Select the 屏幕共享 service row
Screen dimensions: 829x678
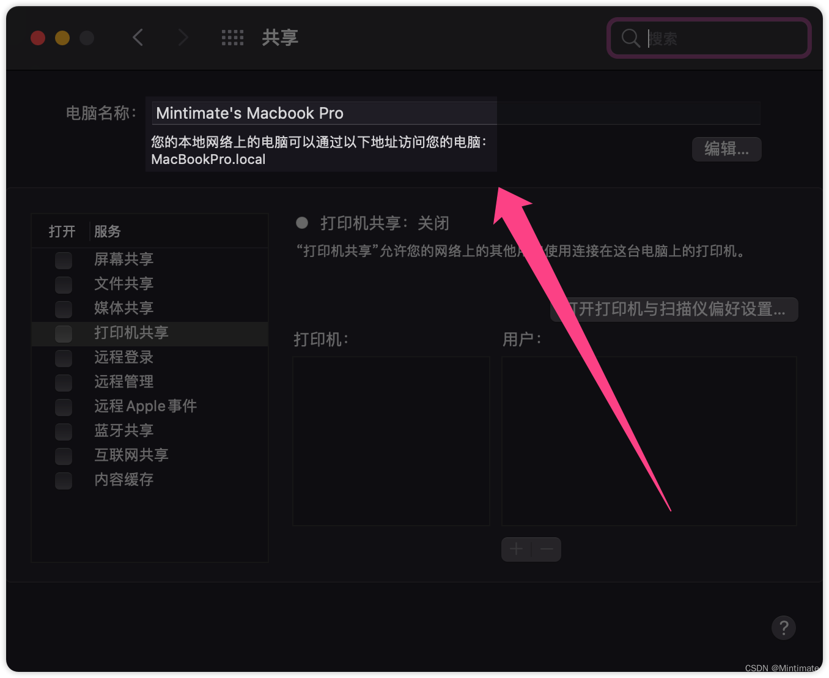pos(150,259)
